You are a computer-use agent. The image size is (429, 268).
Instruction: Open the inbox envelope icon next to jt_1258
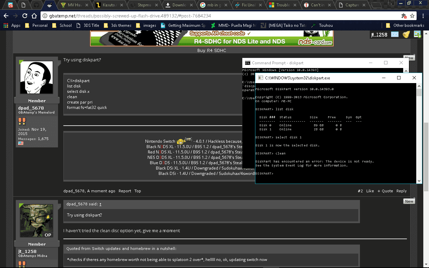[x=394, y=35]
